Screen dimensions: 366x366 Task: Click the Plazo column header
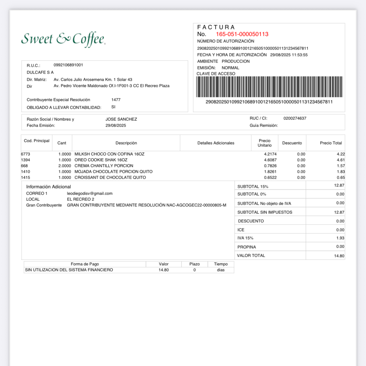(x=195, y=264)
